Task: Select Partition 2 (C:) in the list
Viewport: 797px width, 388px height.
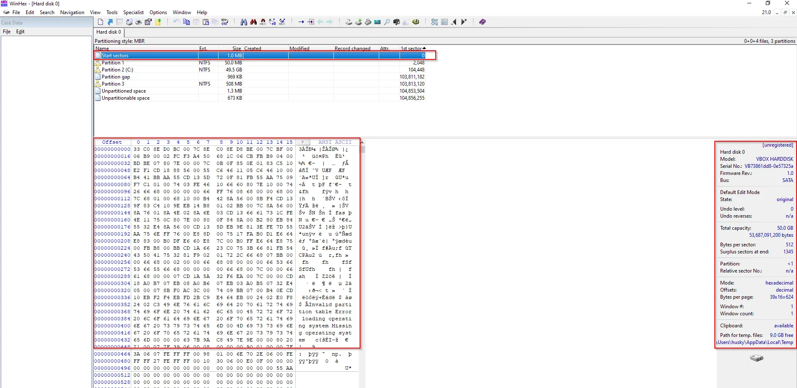Action: (x=118, y=70)
